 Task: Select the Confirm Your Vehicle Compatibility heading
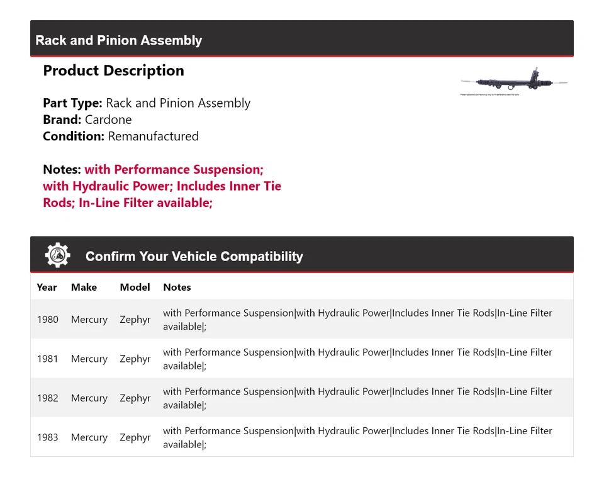tap(194, 257)
